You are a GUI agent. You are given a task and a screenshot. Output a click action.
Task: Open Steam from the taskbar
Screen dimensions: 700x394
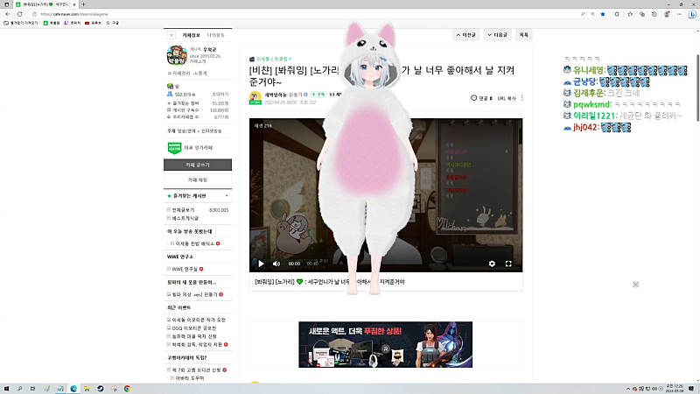101,389
